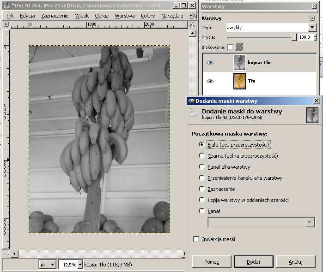Toggle the Quick Mask icon at bottom-left

point(6,254)
